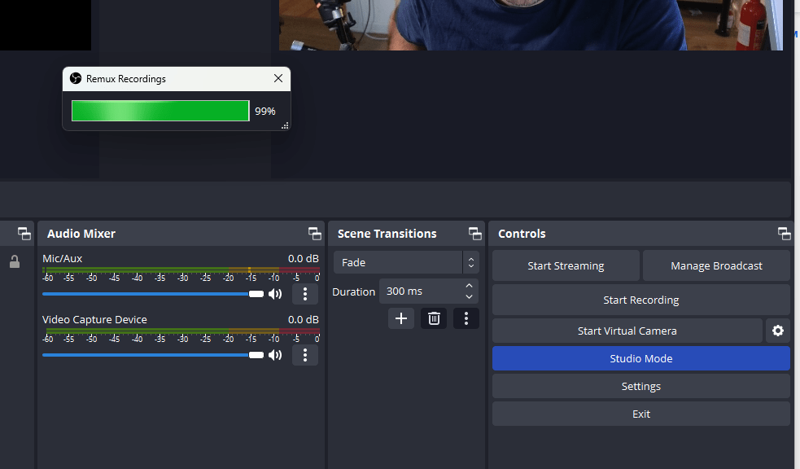Screen dimensions: 800x469
Task: Pop out the dock left of Audio Mixer
Action: pyautogui.click(x=24, y=234)
